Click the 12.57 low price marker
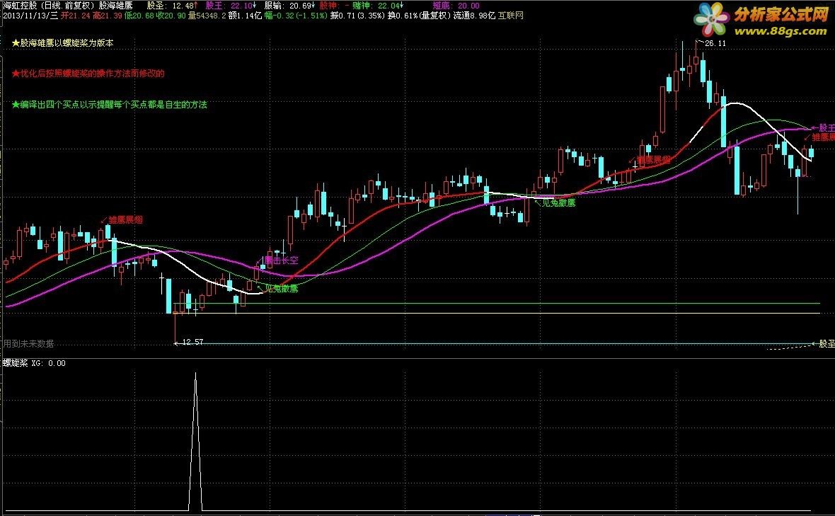This screenshot has height=516, width=835. point(192,342)
